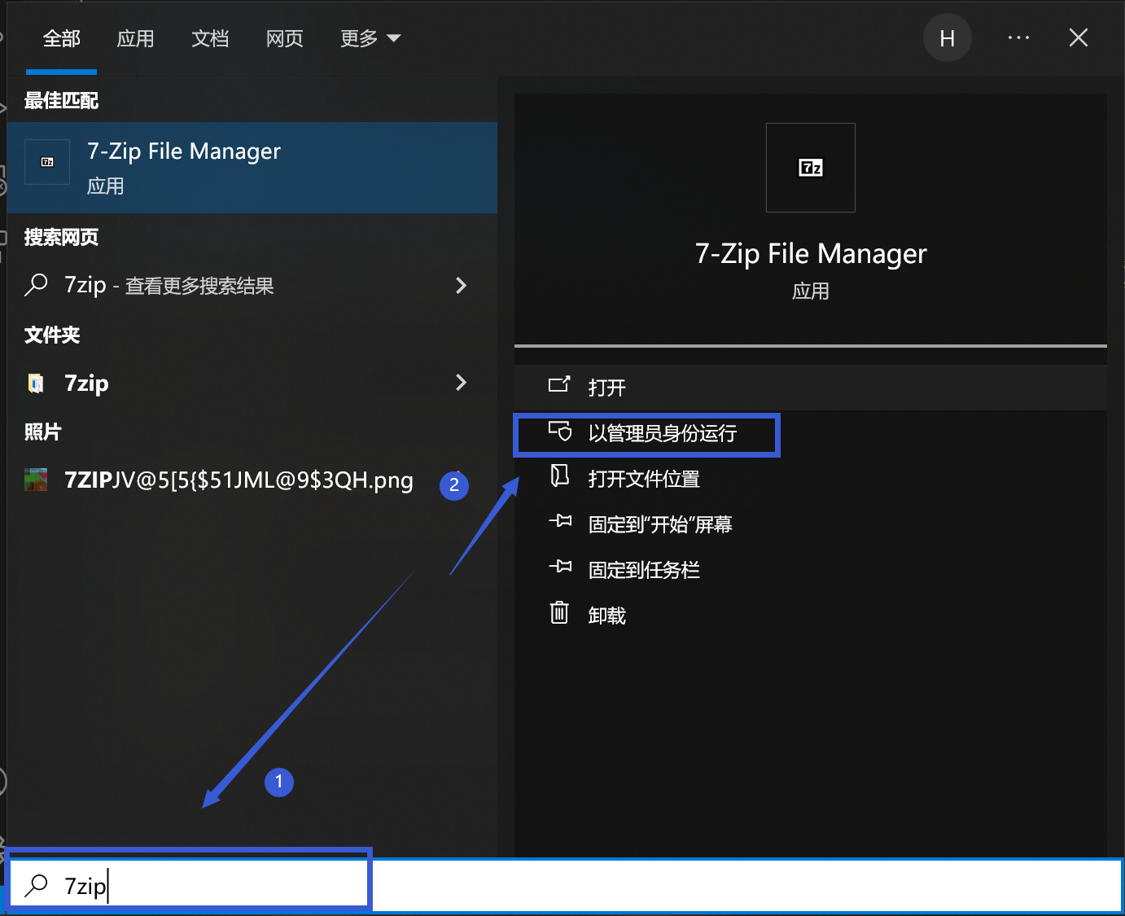This screenshot has width=1125, height=916.
Task: Choose 固定到"开始"屏幕
Action: click(811, 524)
